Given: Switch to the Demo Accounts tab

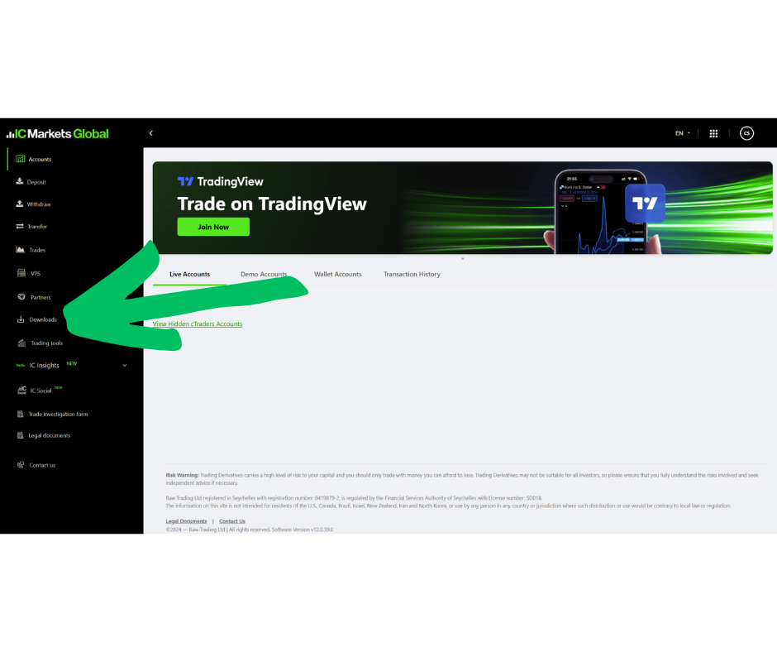Looking at the screenshot, I should point(264,274).
